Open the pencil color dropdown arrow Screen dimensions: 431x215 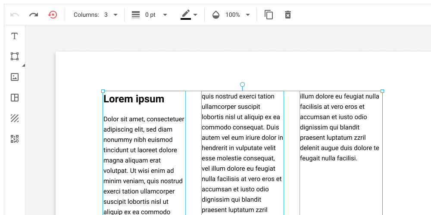pos(195,15)
